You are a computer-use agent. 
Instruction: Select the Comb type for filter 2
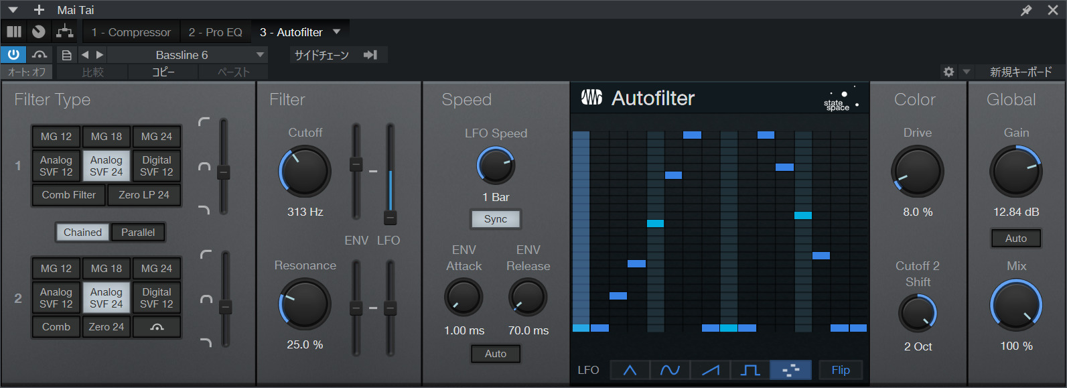(x=56, y=326)
